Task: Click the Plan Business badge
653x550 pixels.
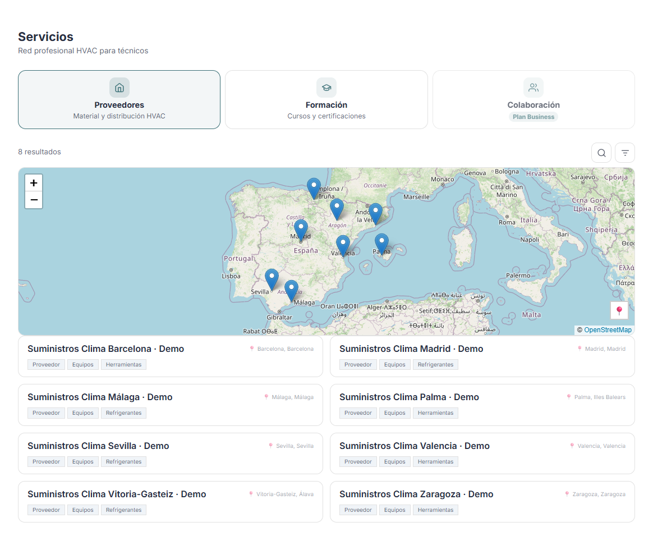Action: pos(534,117)
